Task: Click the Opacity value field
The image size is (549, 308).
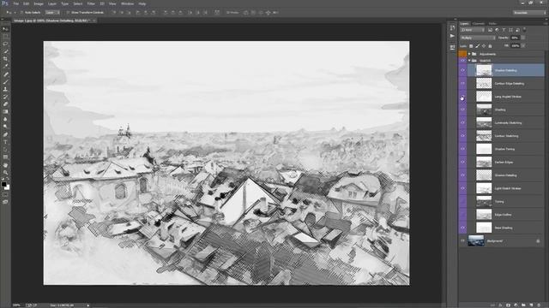Action: 515,38
